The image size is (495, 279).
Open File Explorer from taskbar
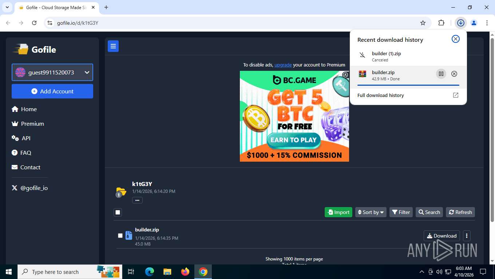point(167,272)
